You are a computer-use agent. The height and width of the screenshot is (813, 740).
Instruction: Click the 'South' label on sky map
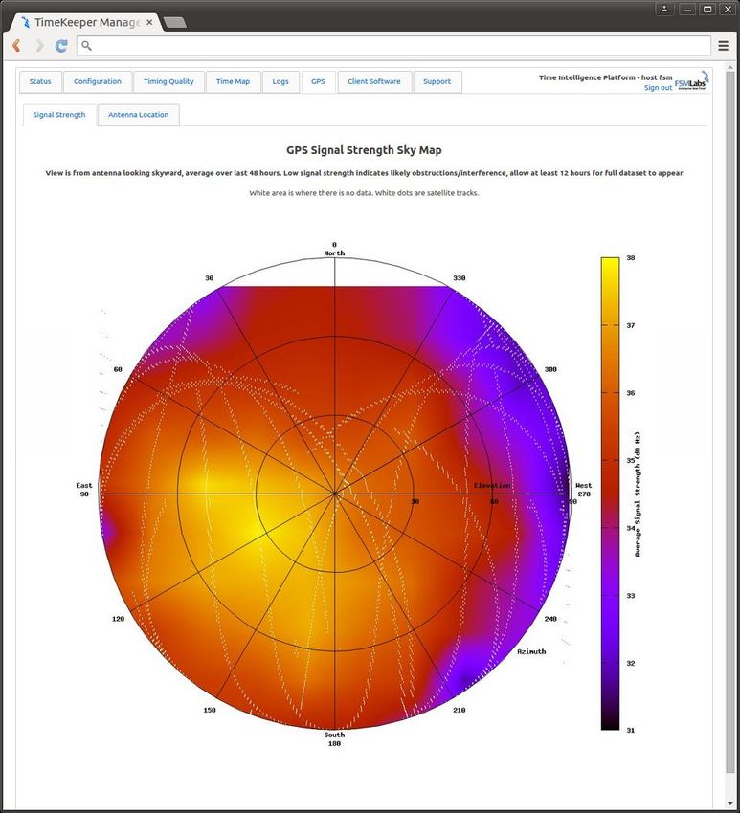tap(334, 735)
